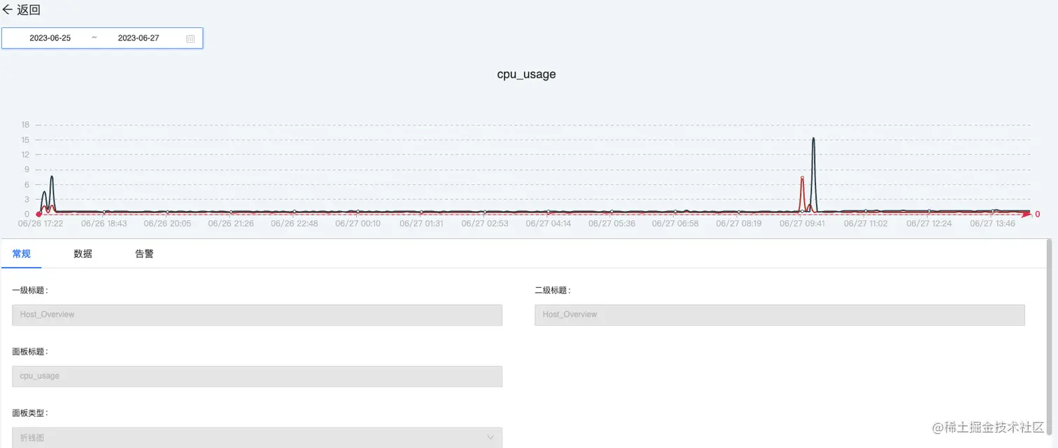Open the calendar icon in date picker
1058x448 pixels.
(190, 38)
